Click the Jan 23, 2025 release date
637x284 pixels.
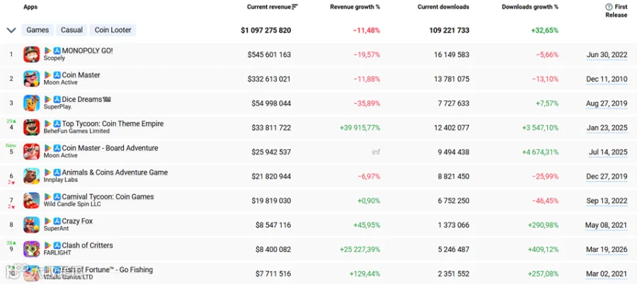click(607, 128)
